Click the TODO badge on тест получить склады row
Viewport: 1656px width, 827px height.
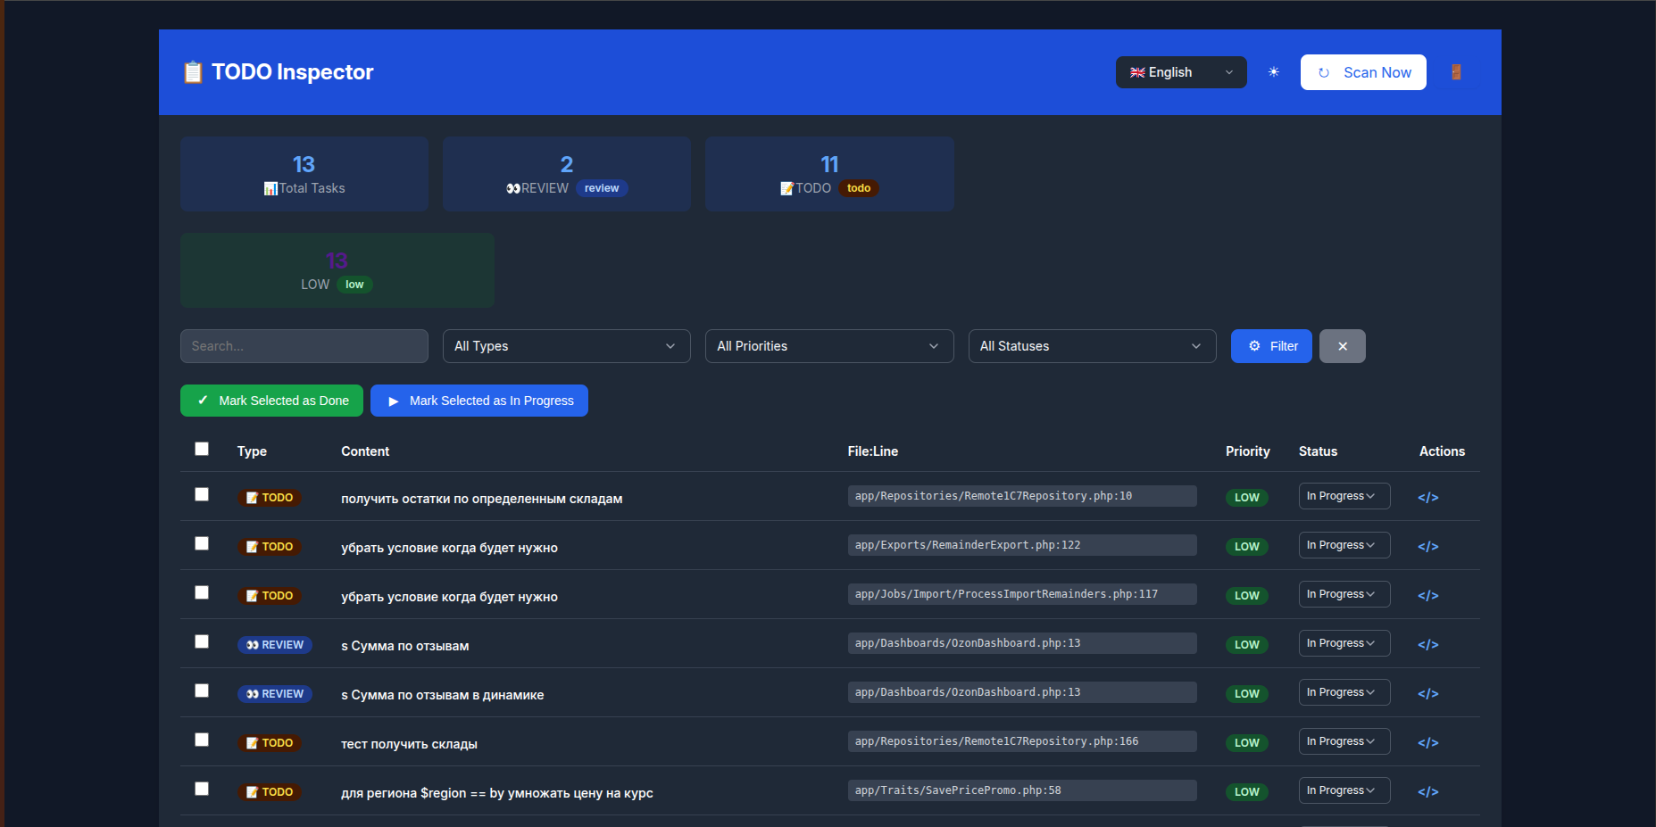270,742
